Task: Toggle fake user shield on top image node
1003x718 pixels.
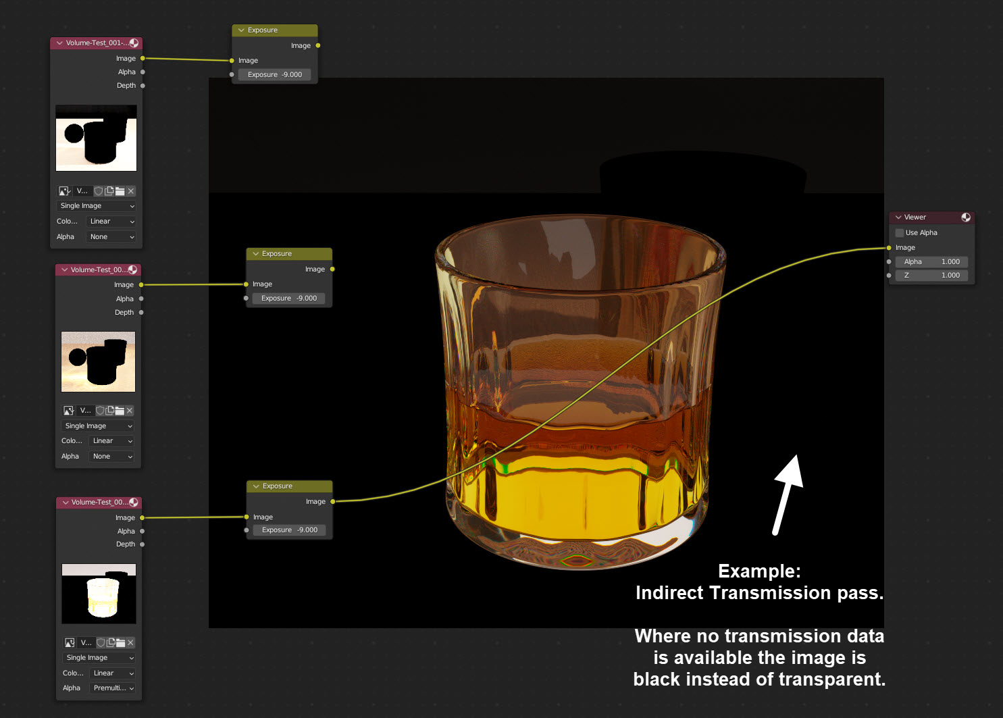Action: click(x=98, y=190)
